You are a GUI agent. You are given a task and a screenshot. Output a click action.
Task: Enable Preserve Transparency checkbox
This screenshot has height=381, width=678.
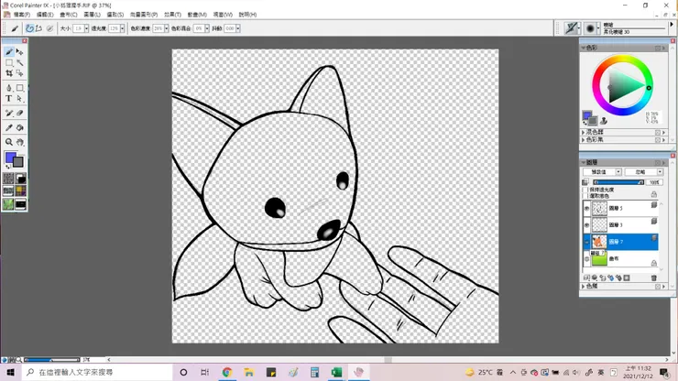click(585, 190)
